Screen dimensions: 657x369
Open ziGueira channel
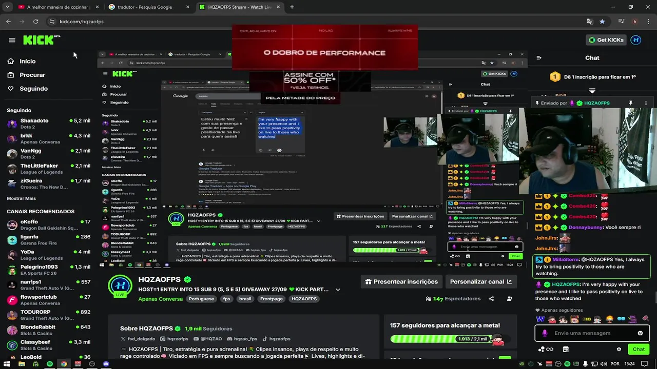pos(49,183)
